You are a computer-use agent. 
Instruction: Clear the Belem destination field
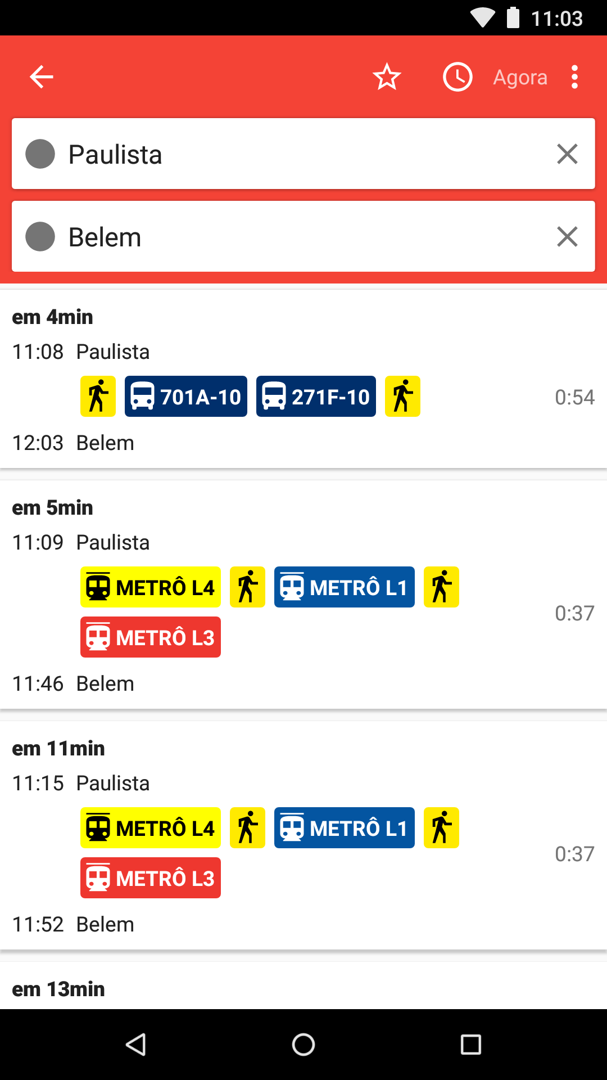pos(567,236)
